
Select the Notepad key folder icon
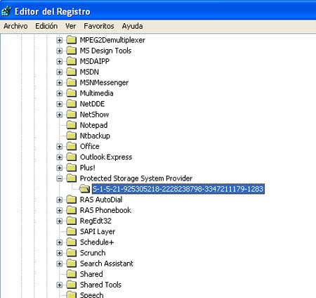point(72,125)
